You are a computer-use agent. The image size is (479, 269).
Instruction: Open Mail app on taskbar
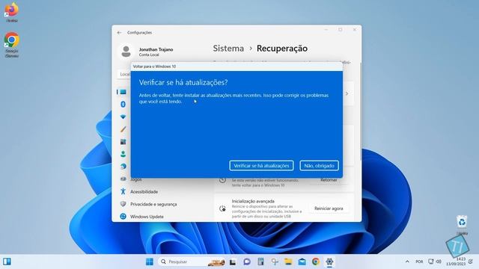pyautogui.click(x=302, y=262)
